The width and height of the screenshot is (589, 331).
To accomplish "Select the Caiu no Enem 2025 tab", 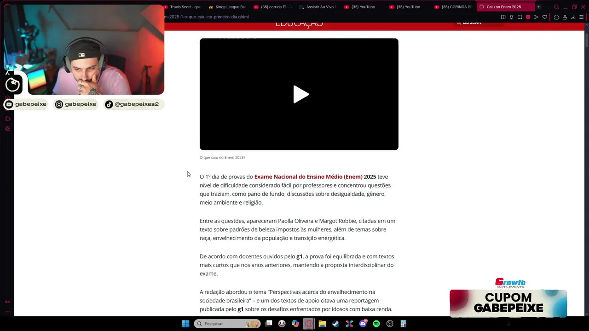I will click(505, 7).
